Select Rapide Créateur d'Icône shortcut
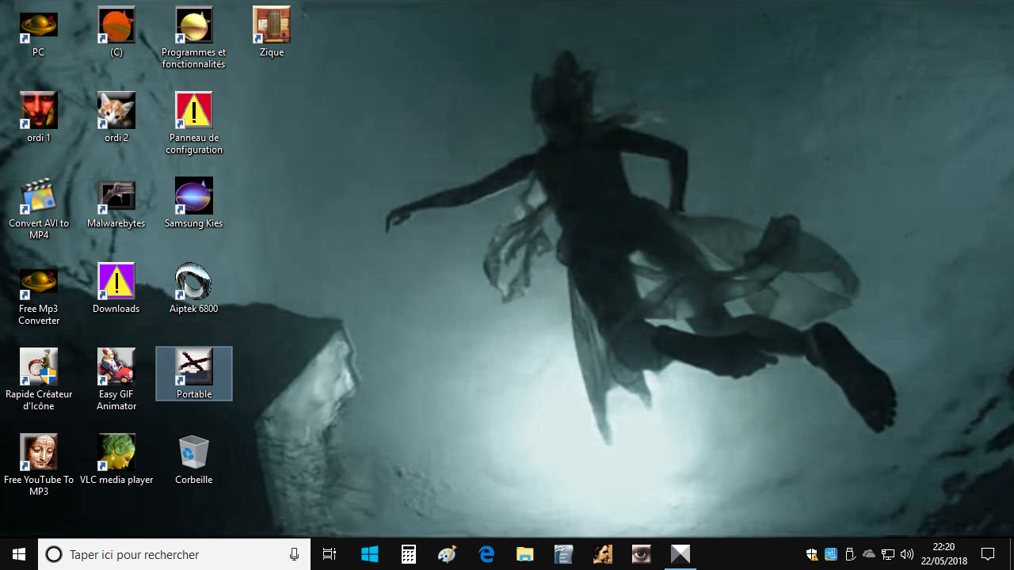 coord(38,380)
